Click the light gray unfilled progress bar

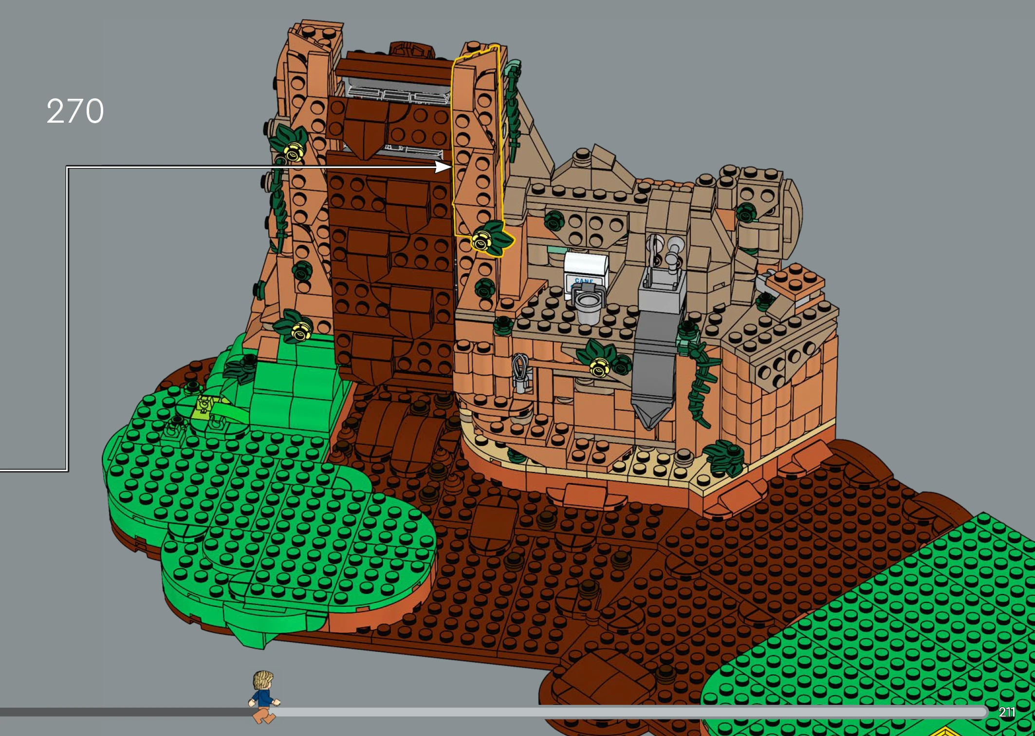tap(628, 712)
